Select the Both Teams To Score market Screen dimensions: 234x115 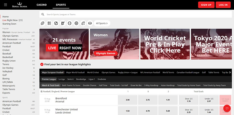[71, 85]
